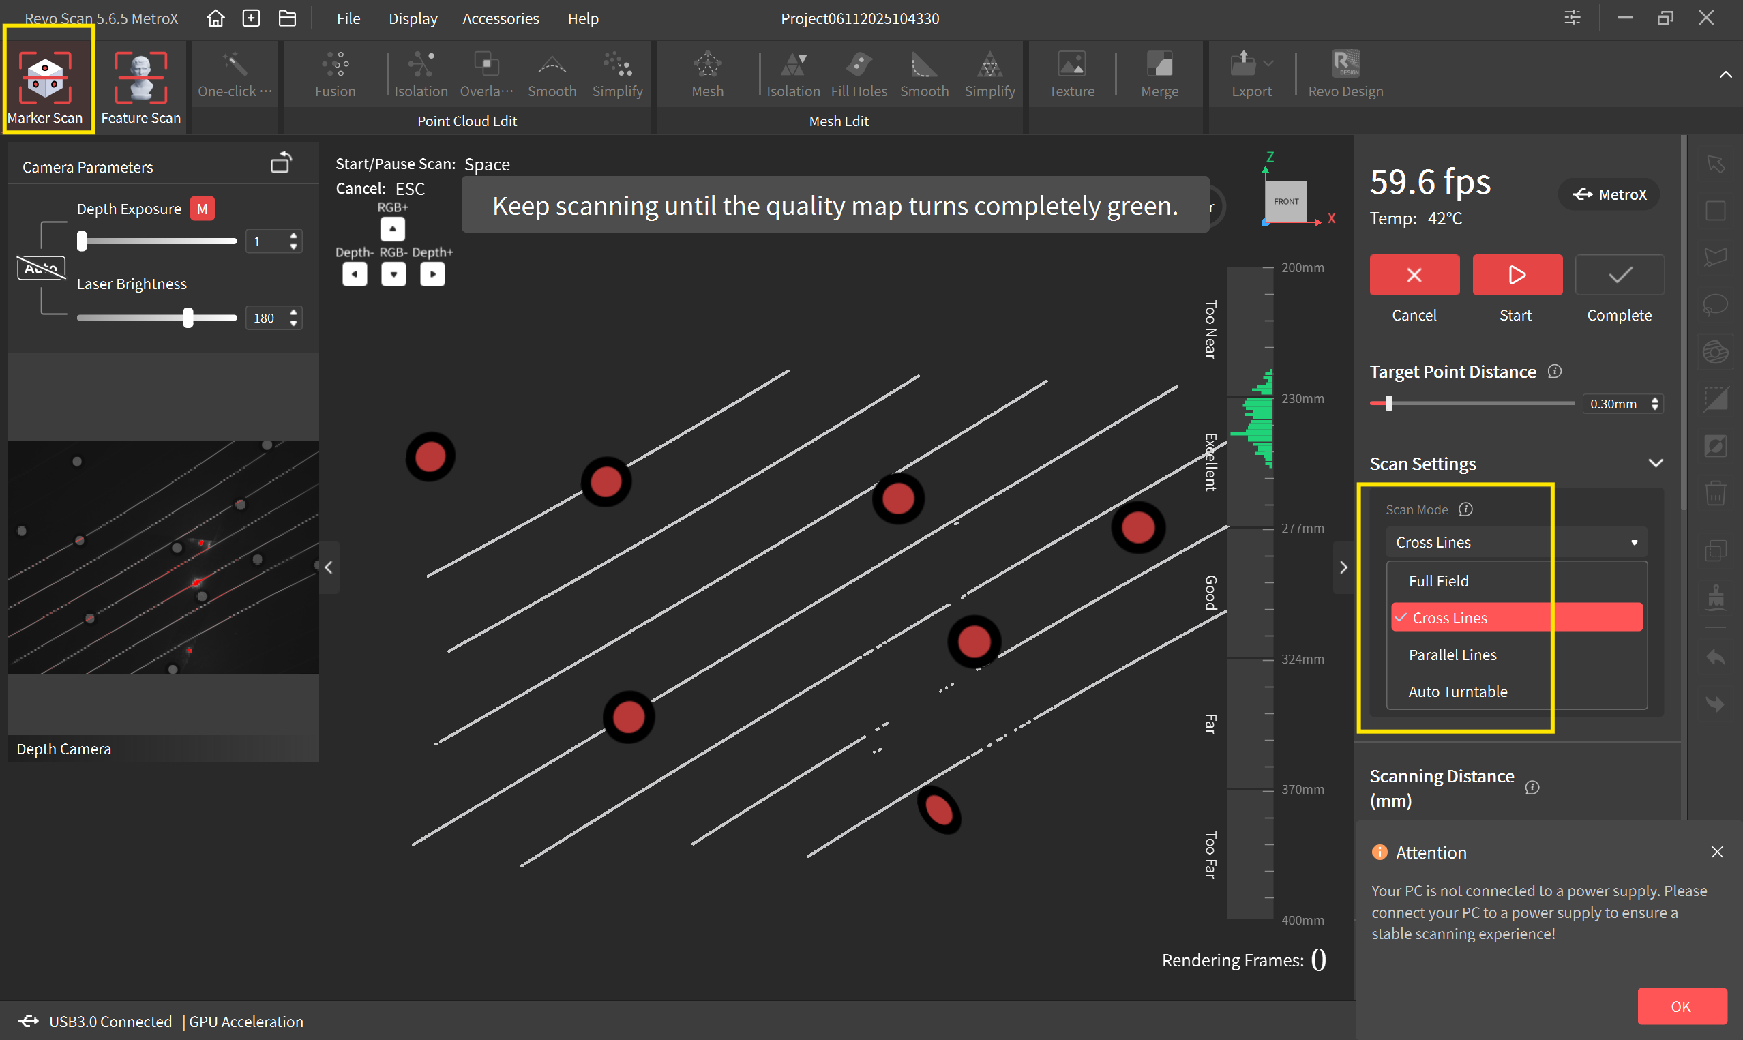Collapse the Scan Settings section
Screen dimensions: 1743x1040
click(x=1656, y=463)
